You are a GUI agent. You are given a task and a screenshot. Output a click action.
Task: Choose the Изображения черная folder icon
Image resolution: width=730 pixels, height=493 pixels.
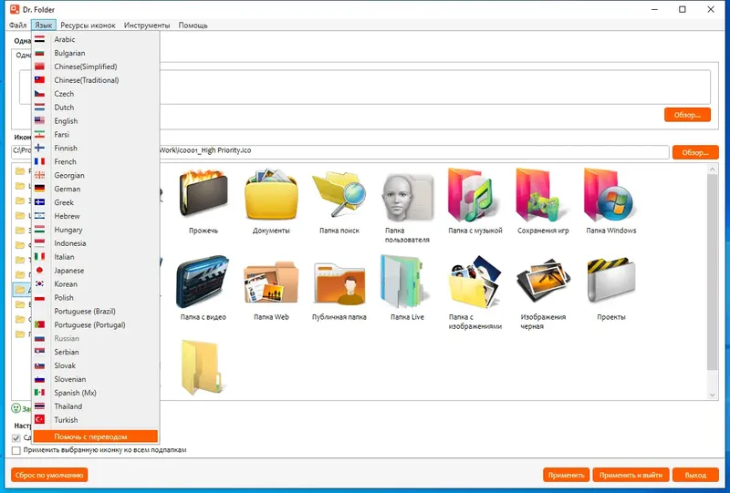click(x=543, y=282)
